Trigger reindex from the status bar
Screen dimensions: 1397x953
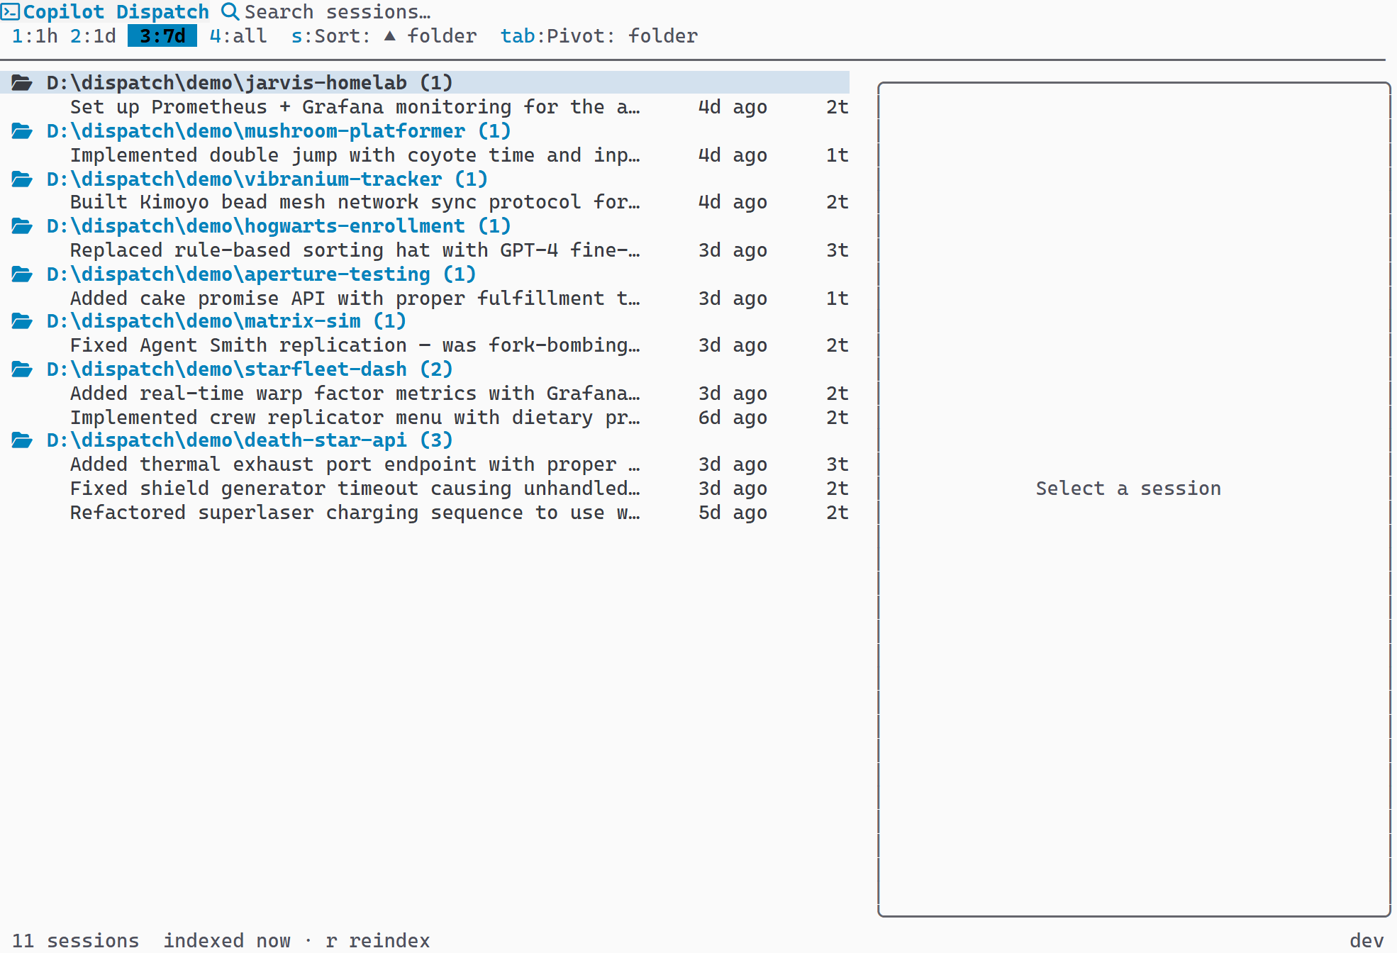point(379,940)
